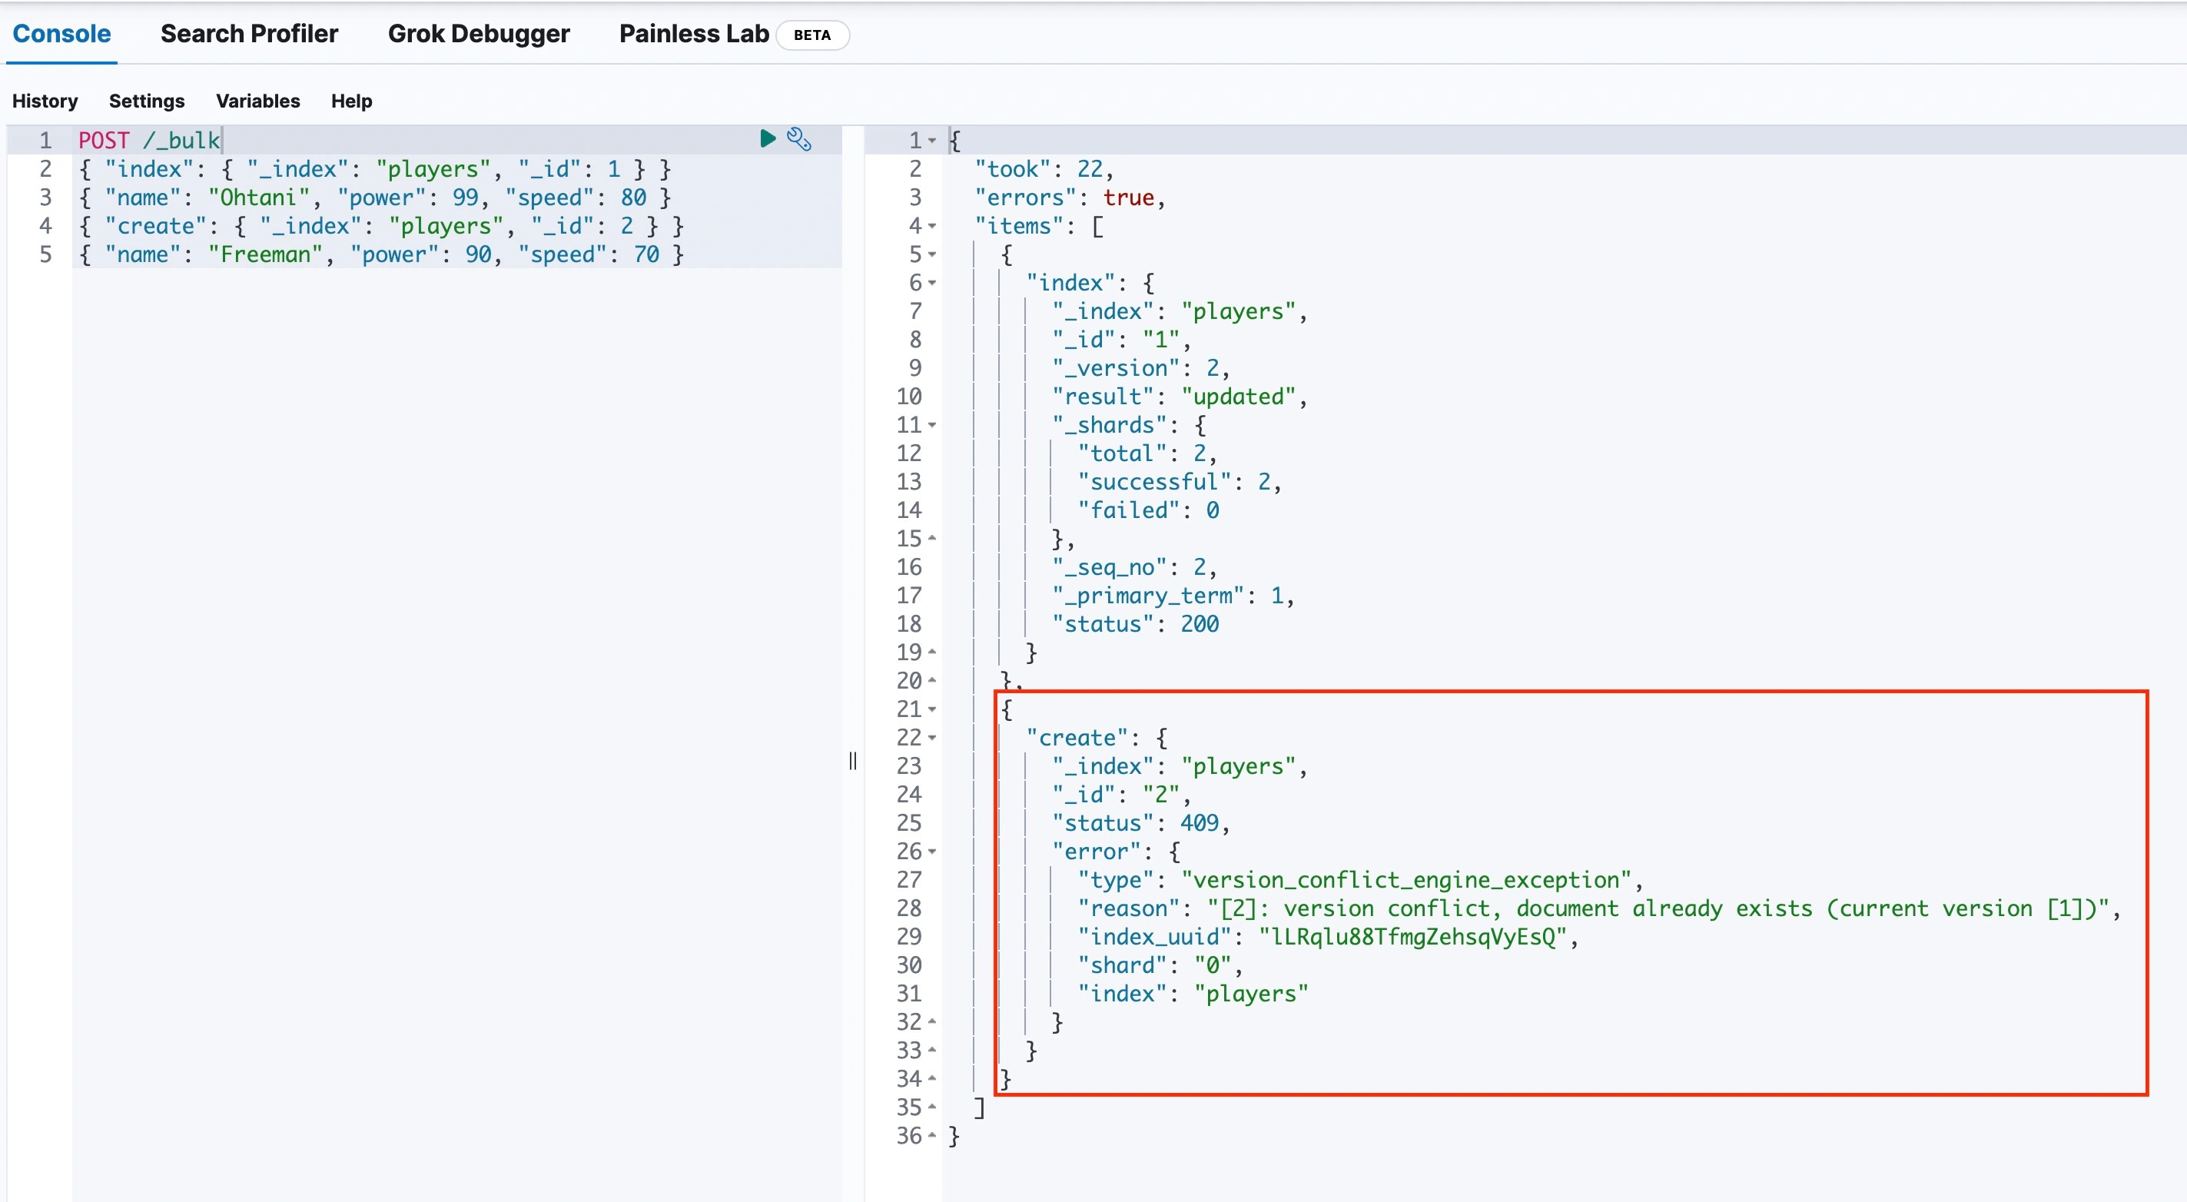The width and height of the screenshot is (2187, 1202).
Task: Fold the second item object at line 21
Action: point(932,709)
